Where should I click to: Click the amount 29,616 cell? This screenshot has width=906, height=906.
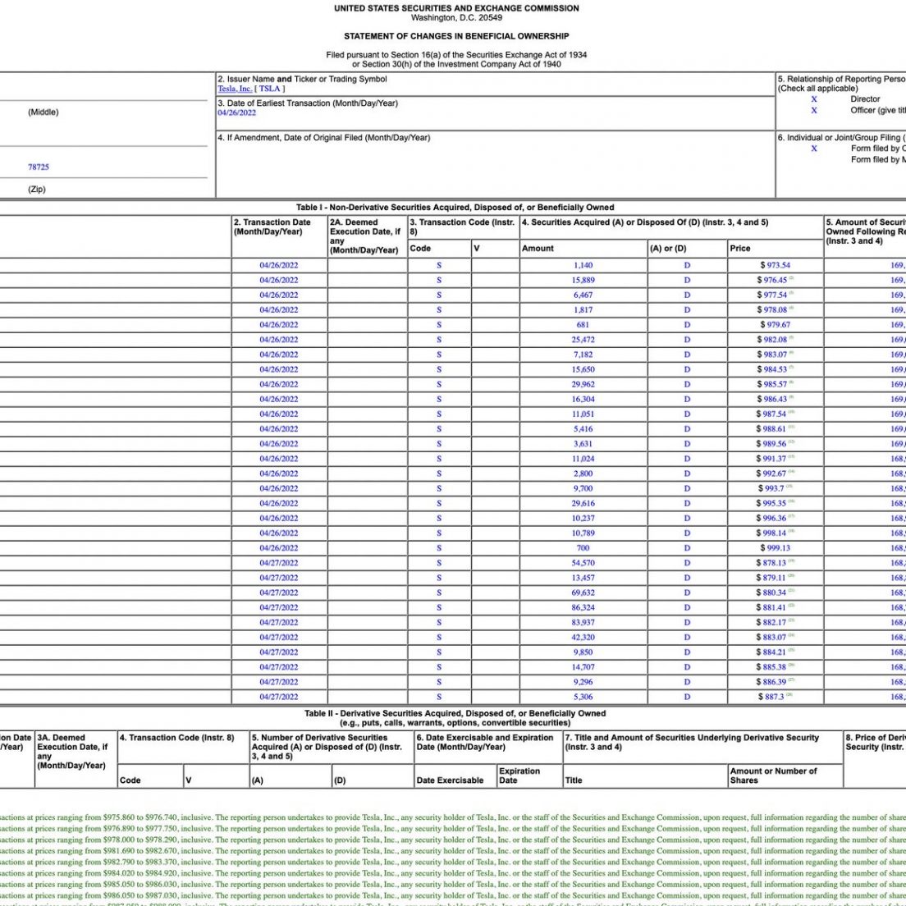click(x=583, y=504)
